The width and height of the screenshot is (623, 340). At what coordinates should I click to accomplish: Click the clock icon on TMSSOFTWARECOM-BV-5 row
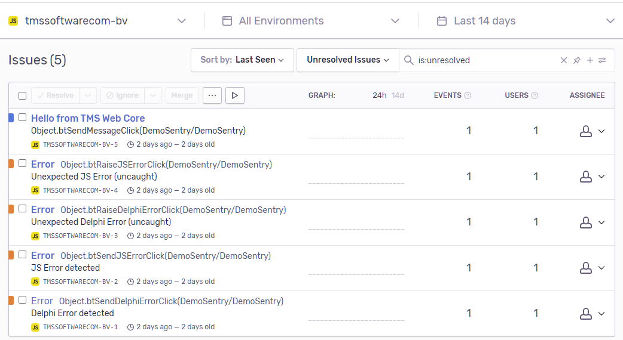coord(130,144)
